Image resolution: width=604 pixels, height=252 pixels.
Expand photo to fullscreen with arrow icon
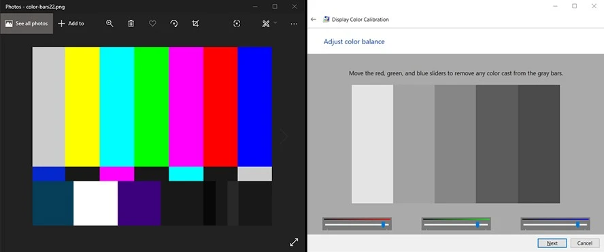tap(294, 242)
